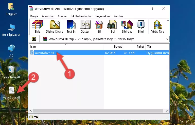195x125 pixels.
Task: Open the Komutlar menu
Action: (48, 16)
